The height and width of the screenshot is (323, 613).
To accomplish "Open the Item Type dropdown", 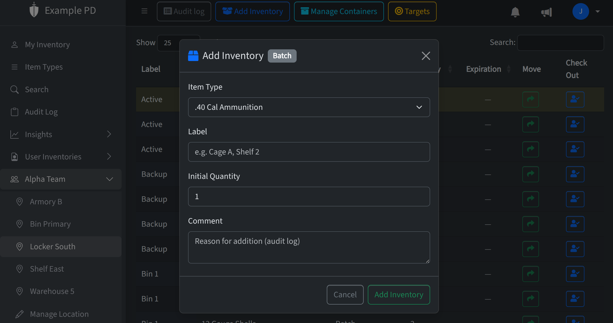I will point(309,107).
